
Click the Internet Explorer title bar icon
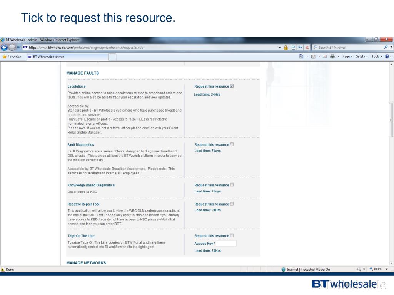[x=3, y=40]
